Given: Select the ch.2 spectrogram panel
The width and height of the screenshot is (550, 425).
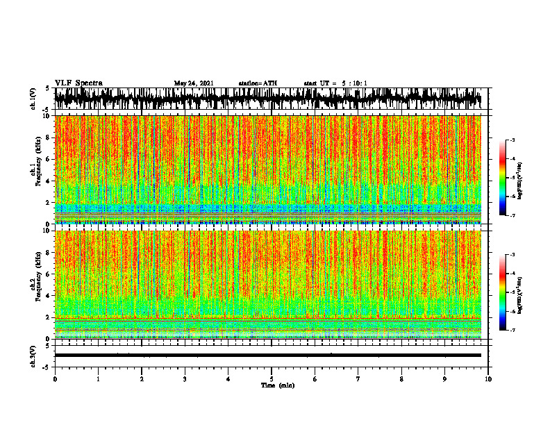Looking at the screenshot, I should 268,285.
